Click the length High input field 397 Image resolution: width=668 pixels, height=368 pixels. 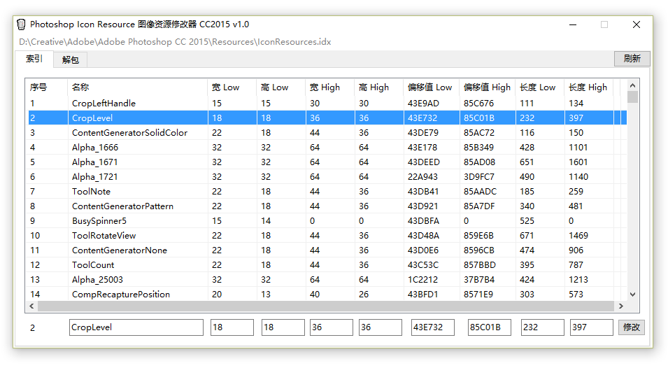(x=592, y=327)
